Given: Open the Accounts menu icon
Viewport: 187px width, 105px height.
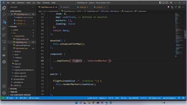Looking at the screenshot, I should click(4, 86).
